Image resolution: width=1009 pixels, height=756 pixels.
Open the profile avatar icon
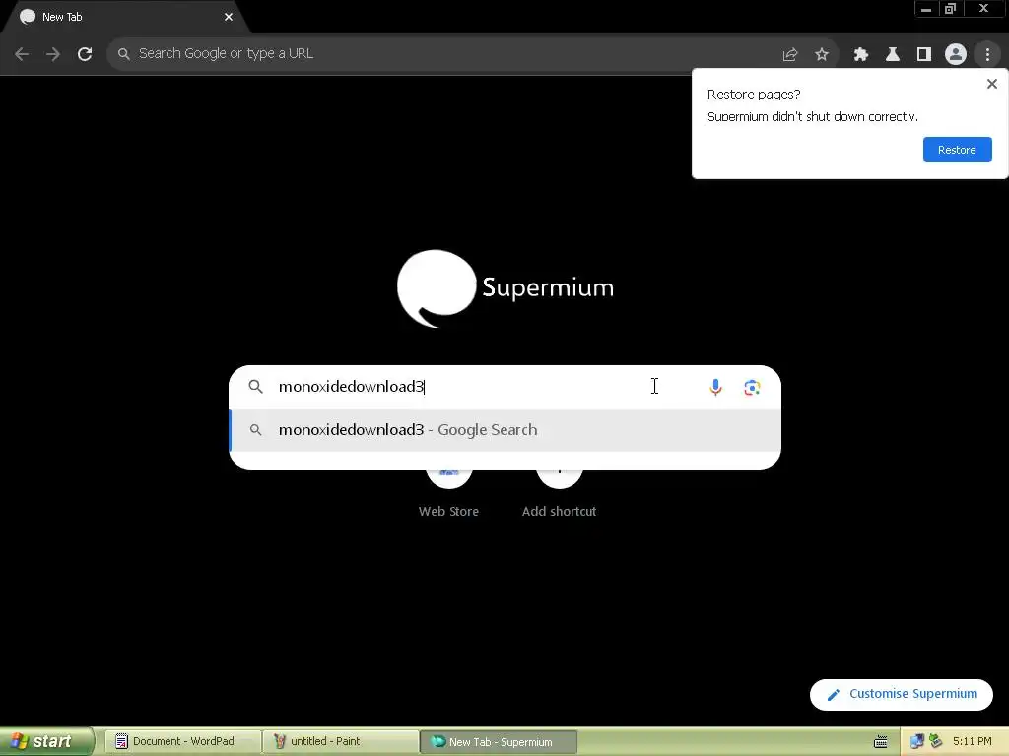[x=956, y=55]
